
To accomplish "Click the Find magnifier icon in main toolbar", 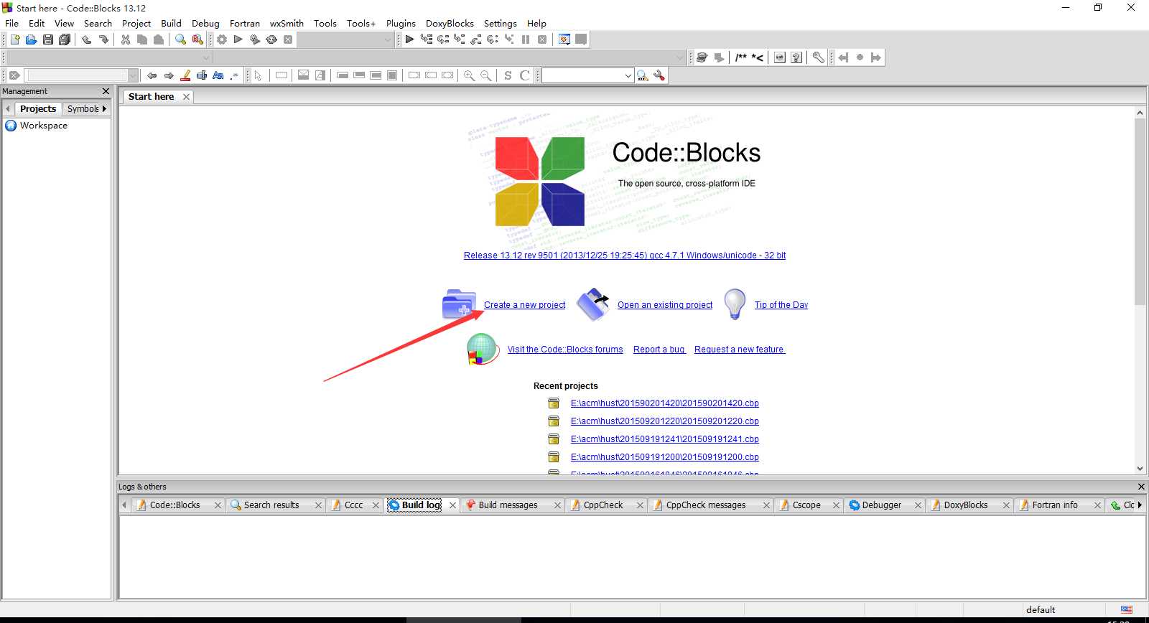I will [x=180, y=39].
